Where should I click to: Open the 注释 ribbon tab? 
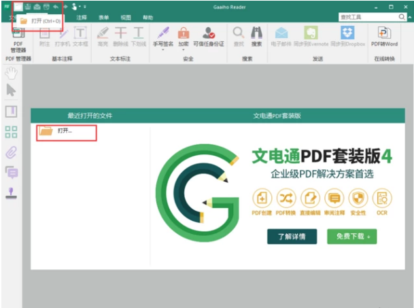click(x=82, y=18)
